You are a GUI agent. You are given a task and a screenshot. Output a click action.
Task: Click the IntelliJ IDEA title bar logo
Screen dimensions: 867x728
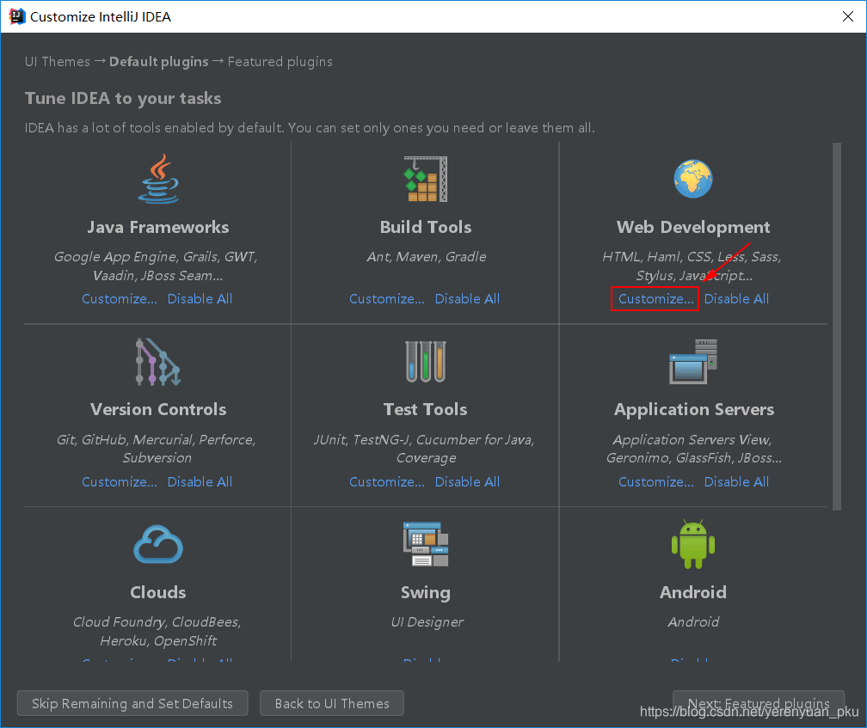click(x=17, y=16)
